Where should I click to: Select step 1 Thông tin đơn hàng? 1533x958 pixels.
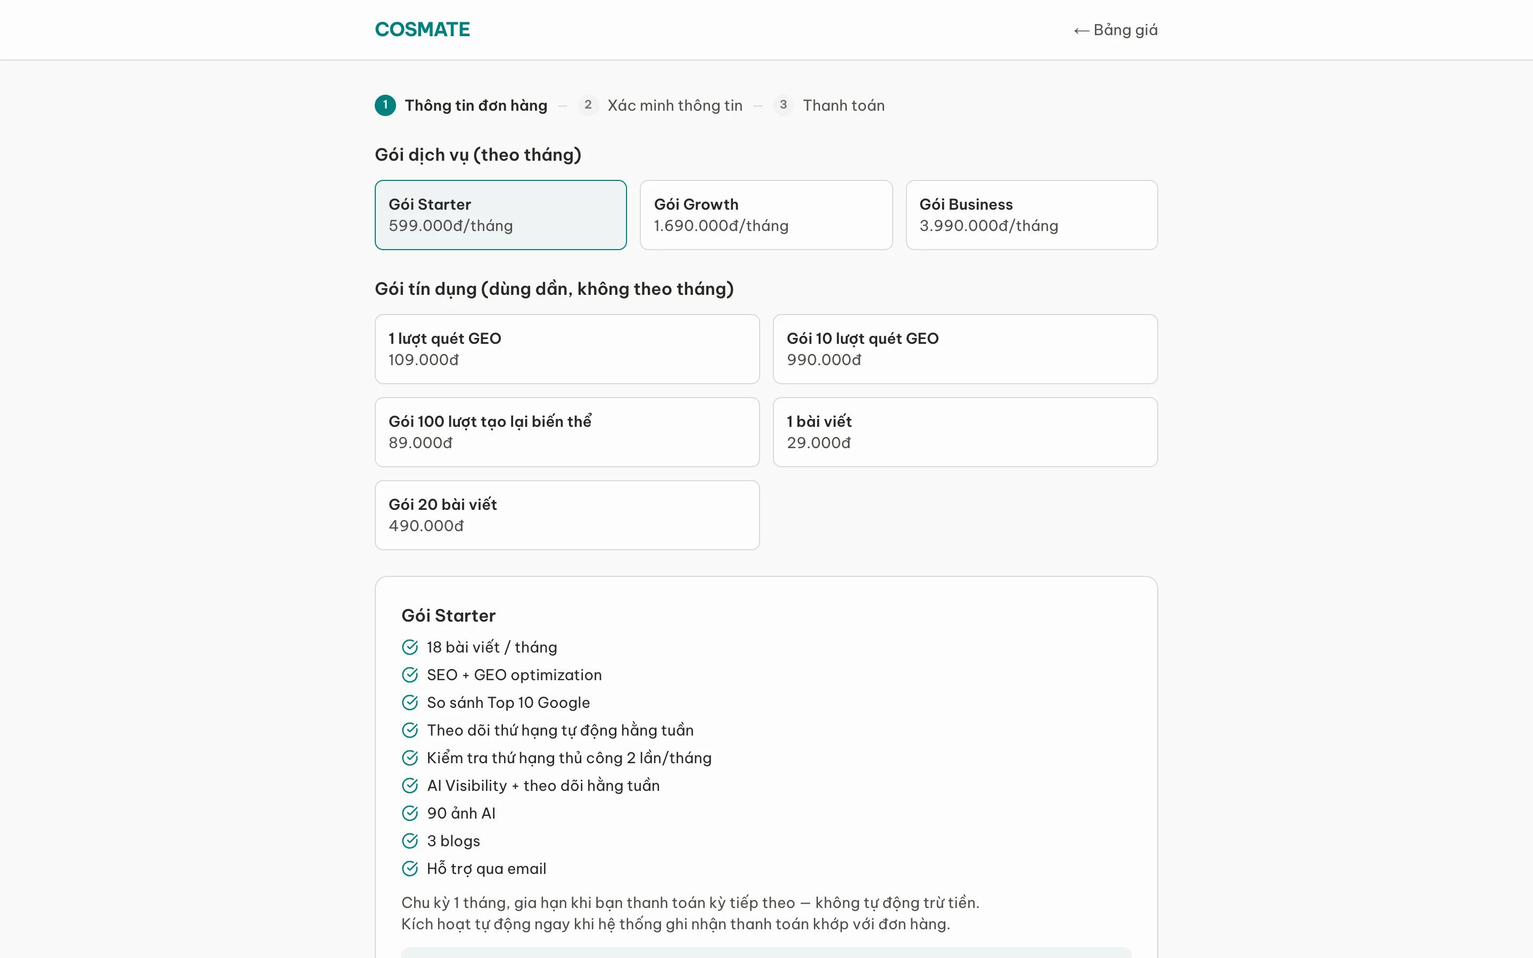point(461,105)
